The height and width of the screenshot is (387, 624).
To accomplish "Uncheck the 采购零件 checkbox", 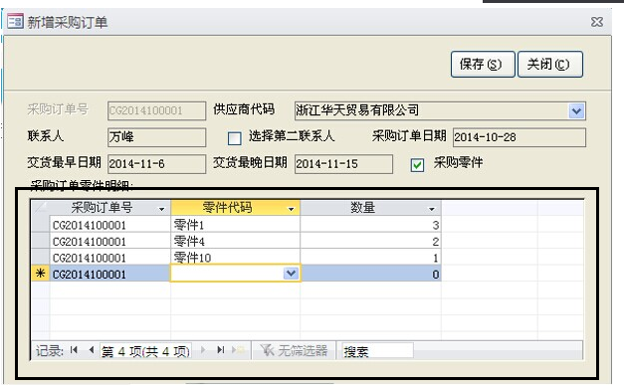I will (x=417, y=165).
